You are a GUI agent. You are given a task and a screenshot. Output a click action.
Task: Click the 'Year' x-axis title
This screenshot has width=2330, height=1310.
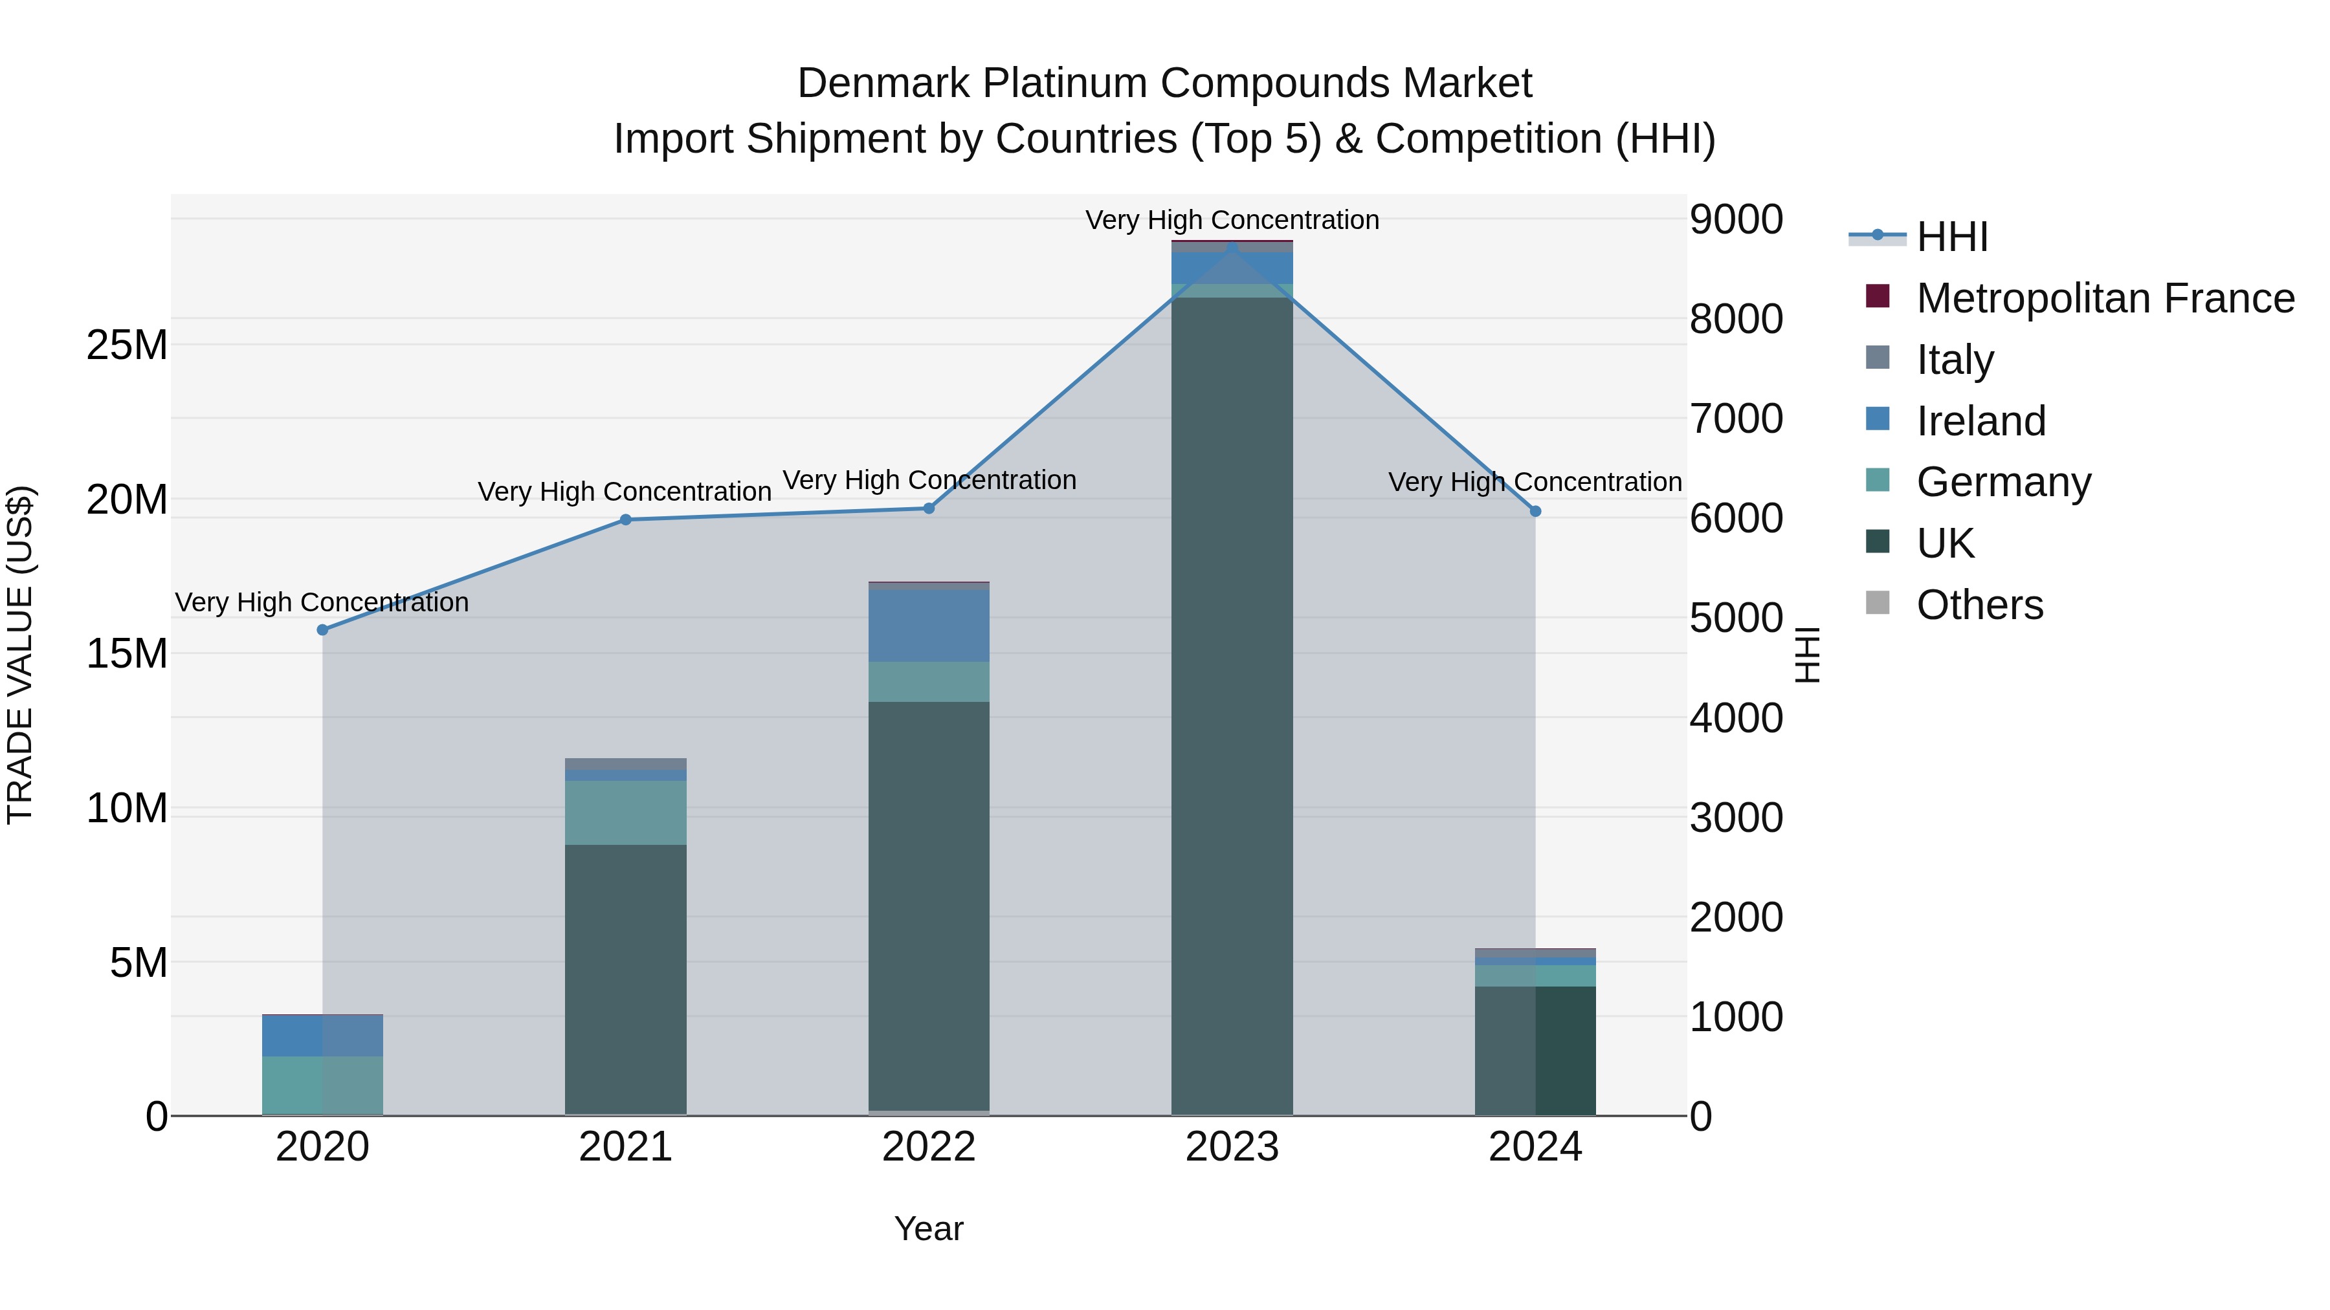coord(929,1230)
